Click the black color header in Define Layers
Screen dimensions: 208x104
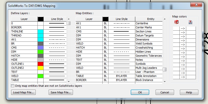[41, 19]
